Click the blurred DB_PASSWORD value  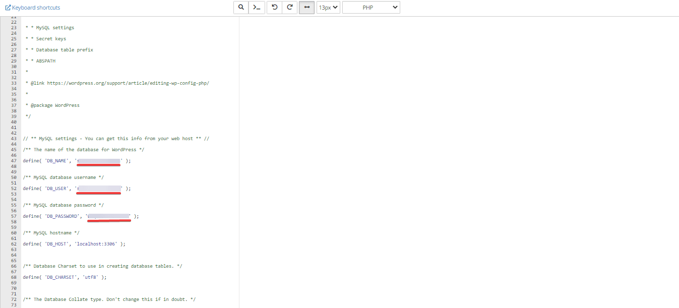point(108,216)
